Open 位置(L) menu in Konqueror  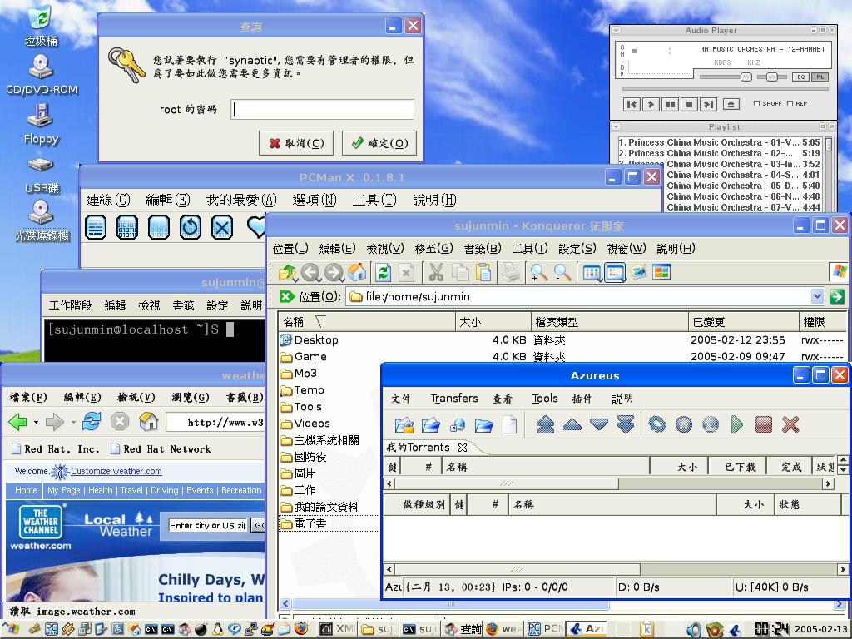(290, 248)
